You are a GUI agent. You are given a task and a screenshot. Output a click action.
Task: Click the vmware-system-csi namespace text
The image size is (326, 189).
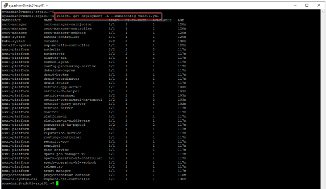click(17, 179)
